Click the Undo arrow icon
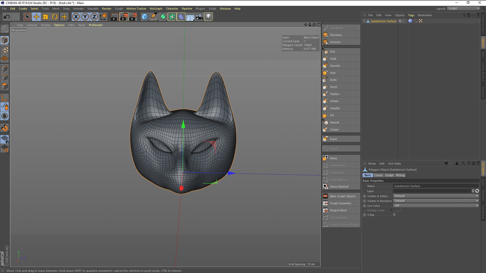The image size is (486, 273). [x=7, y=17]
